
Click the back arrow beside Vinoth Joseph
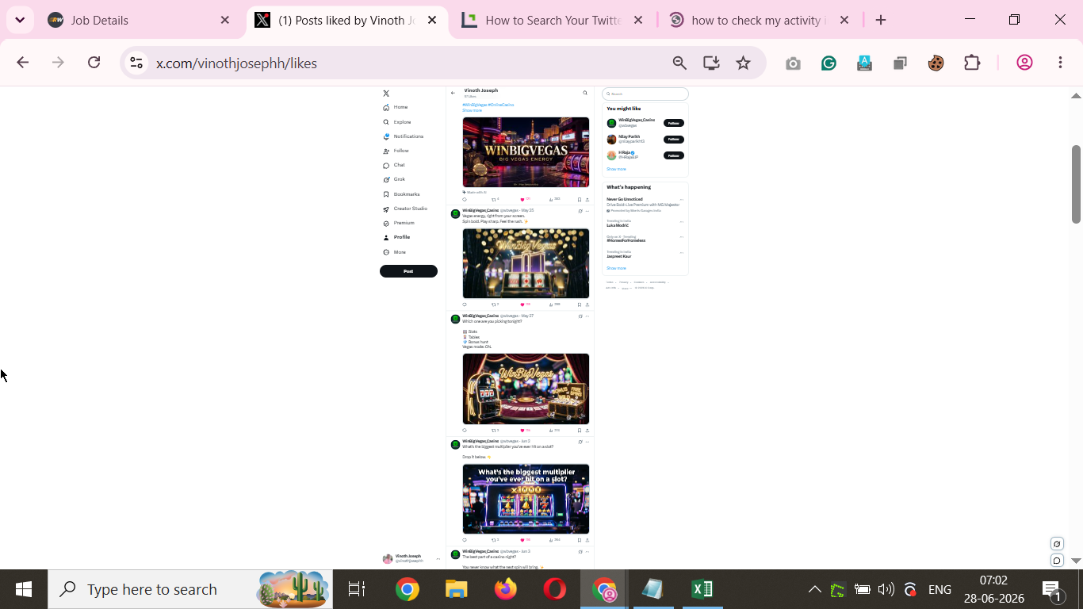tap(453, 93)
